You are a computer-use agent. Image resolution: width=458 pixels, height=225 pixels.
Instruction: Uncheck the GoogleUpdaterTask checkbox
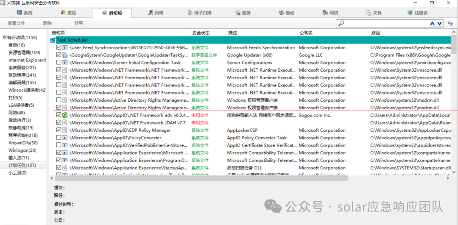coord(59,55)
